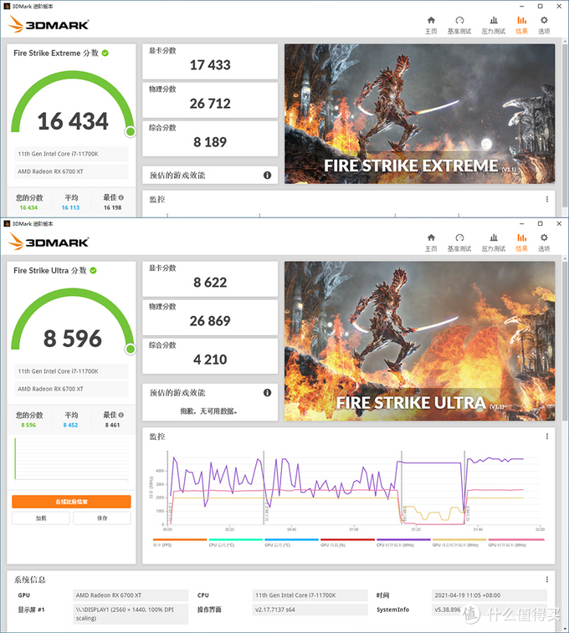Open Results tab in Fire Strike Extreme window

coord(521,25)
